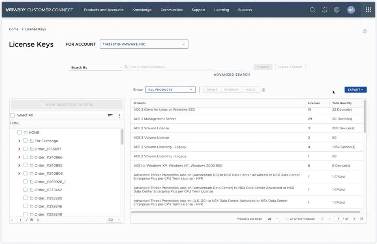
Task: Open the Search By dropdown
Action: pos(96,68)
